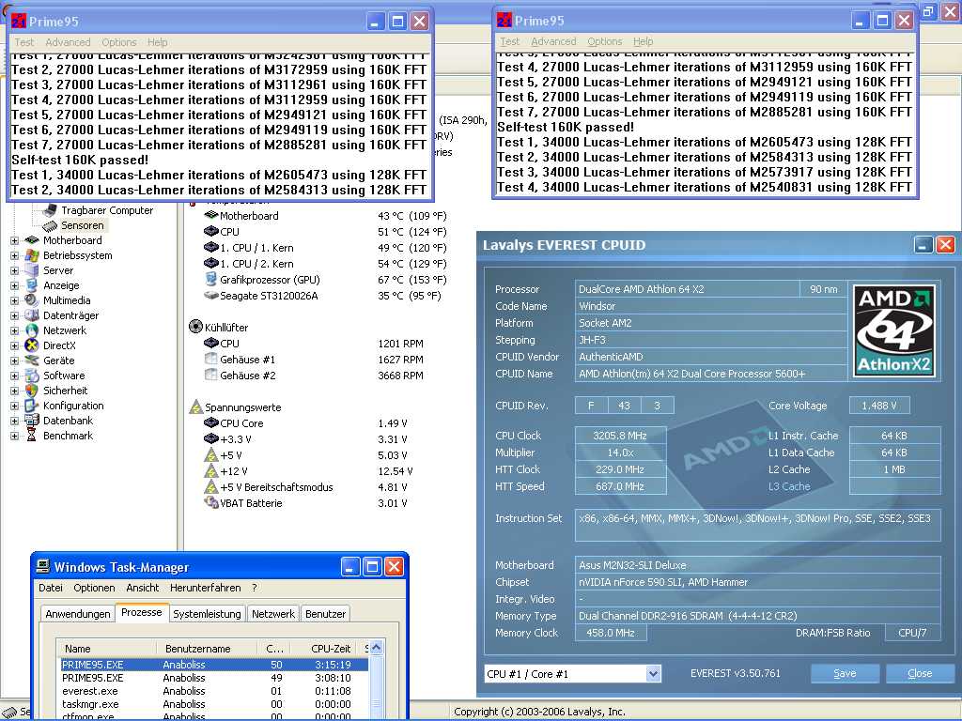962x721 pixels.
Task: Select taskmgr.exe process row
Action: tap(213, 704)
